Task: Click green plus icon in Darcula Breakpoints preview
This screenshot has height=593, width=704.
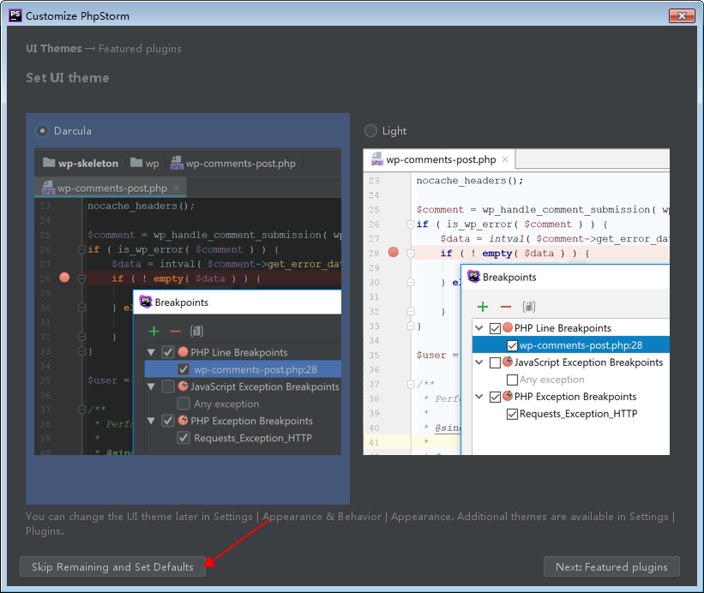Action: click(x=153, y=331)
